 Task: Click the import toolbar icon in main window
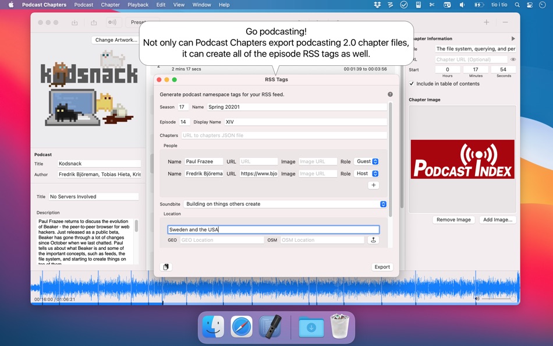click(75, 23)
